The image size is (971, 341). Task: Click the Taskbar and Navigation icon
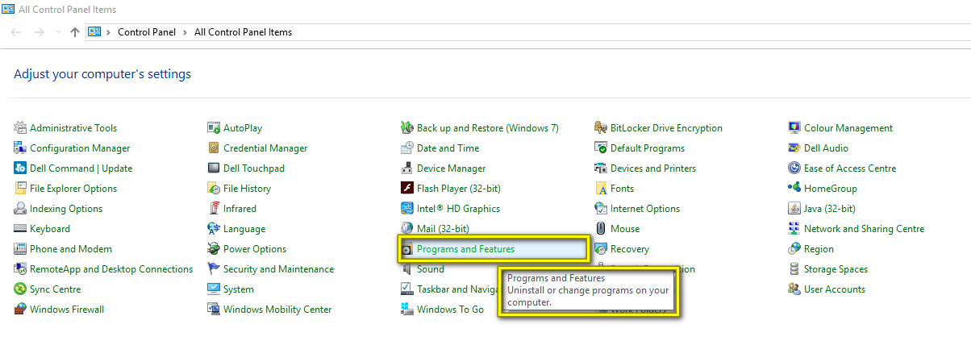pyautogui.click(x=407, y=289)
